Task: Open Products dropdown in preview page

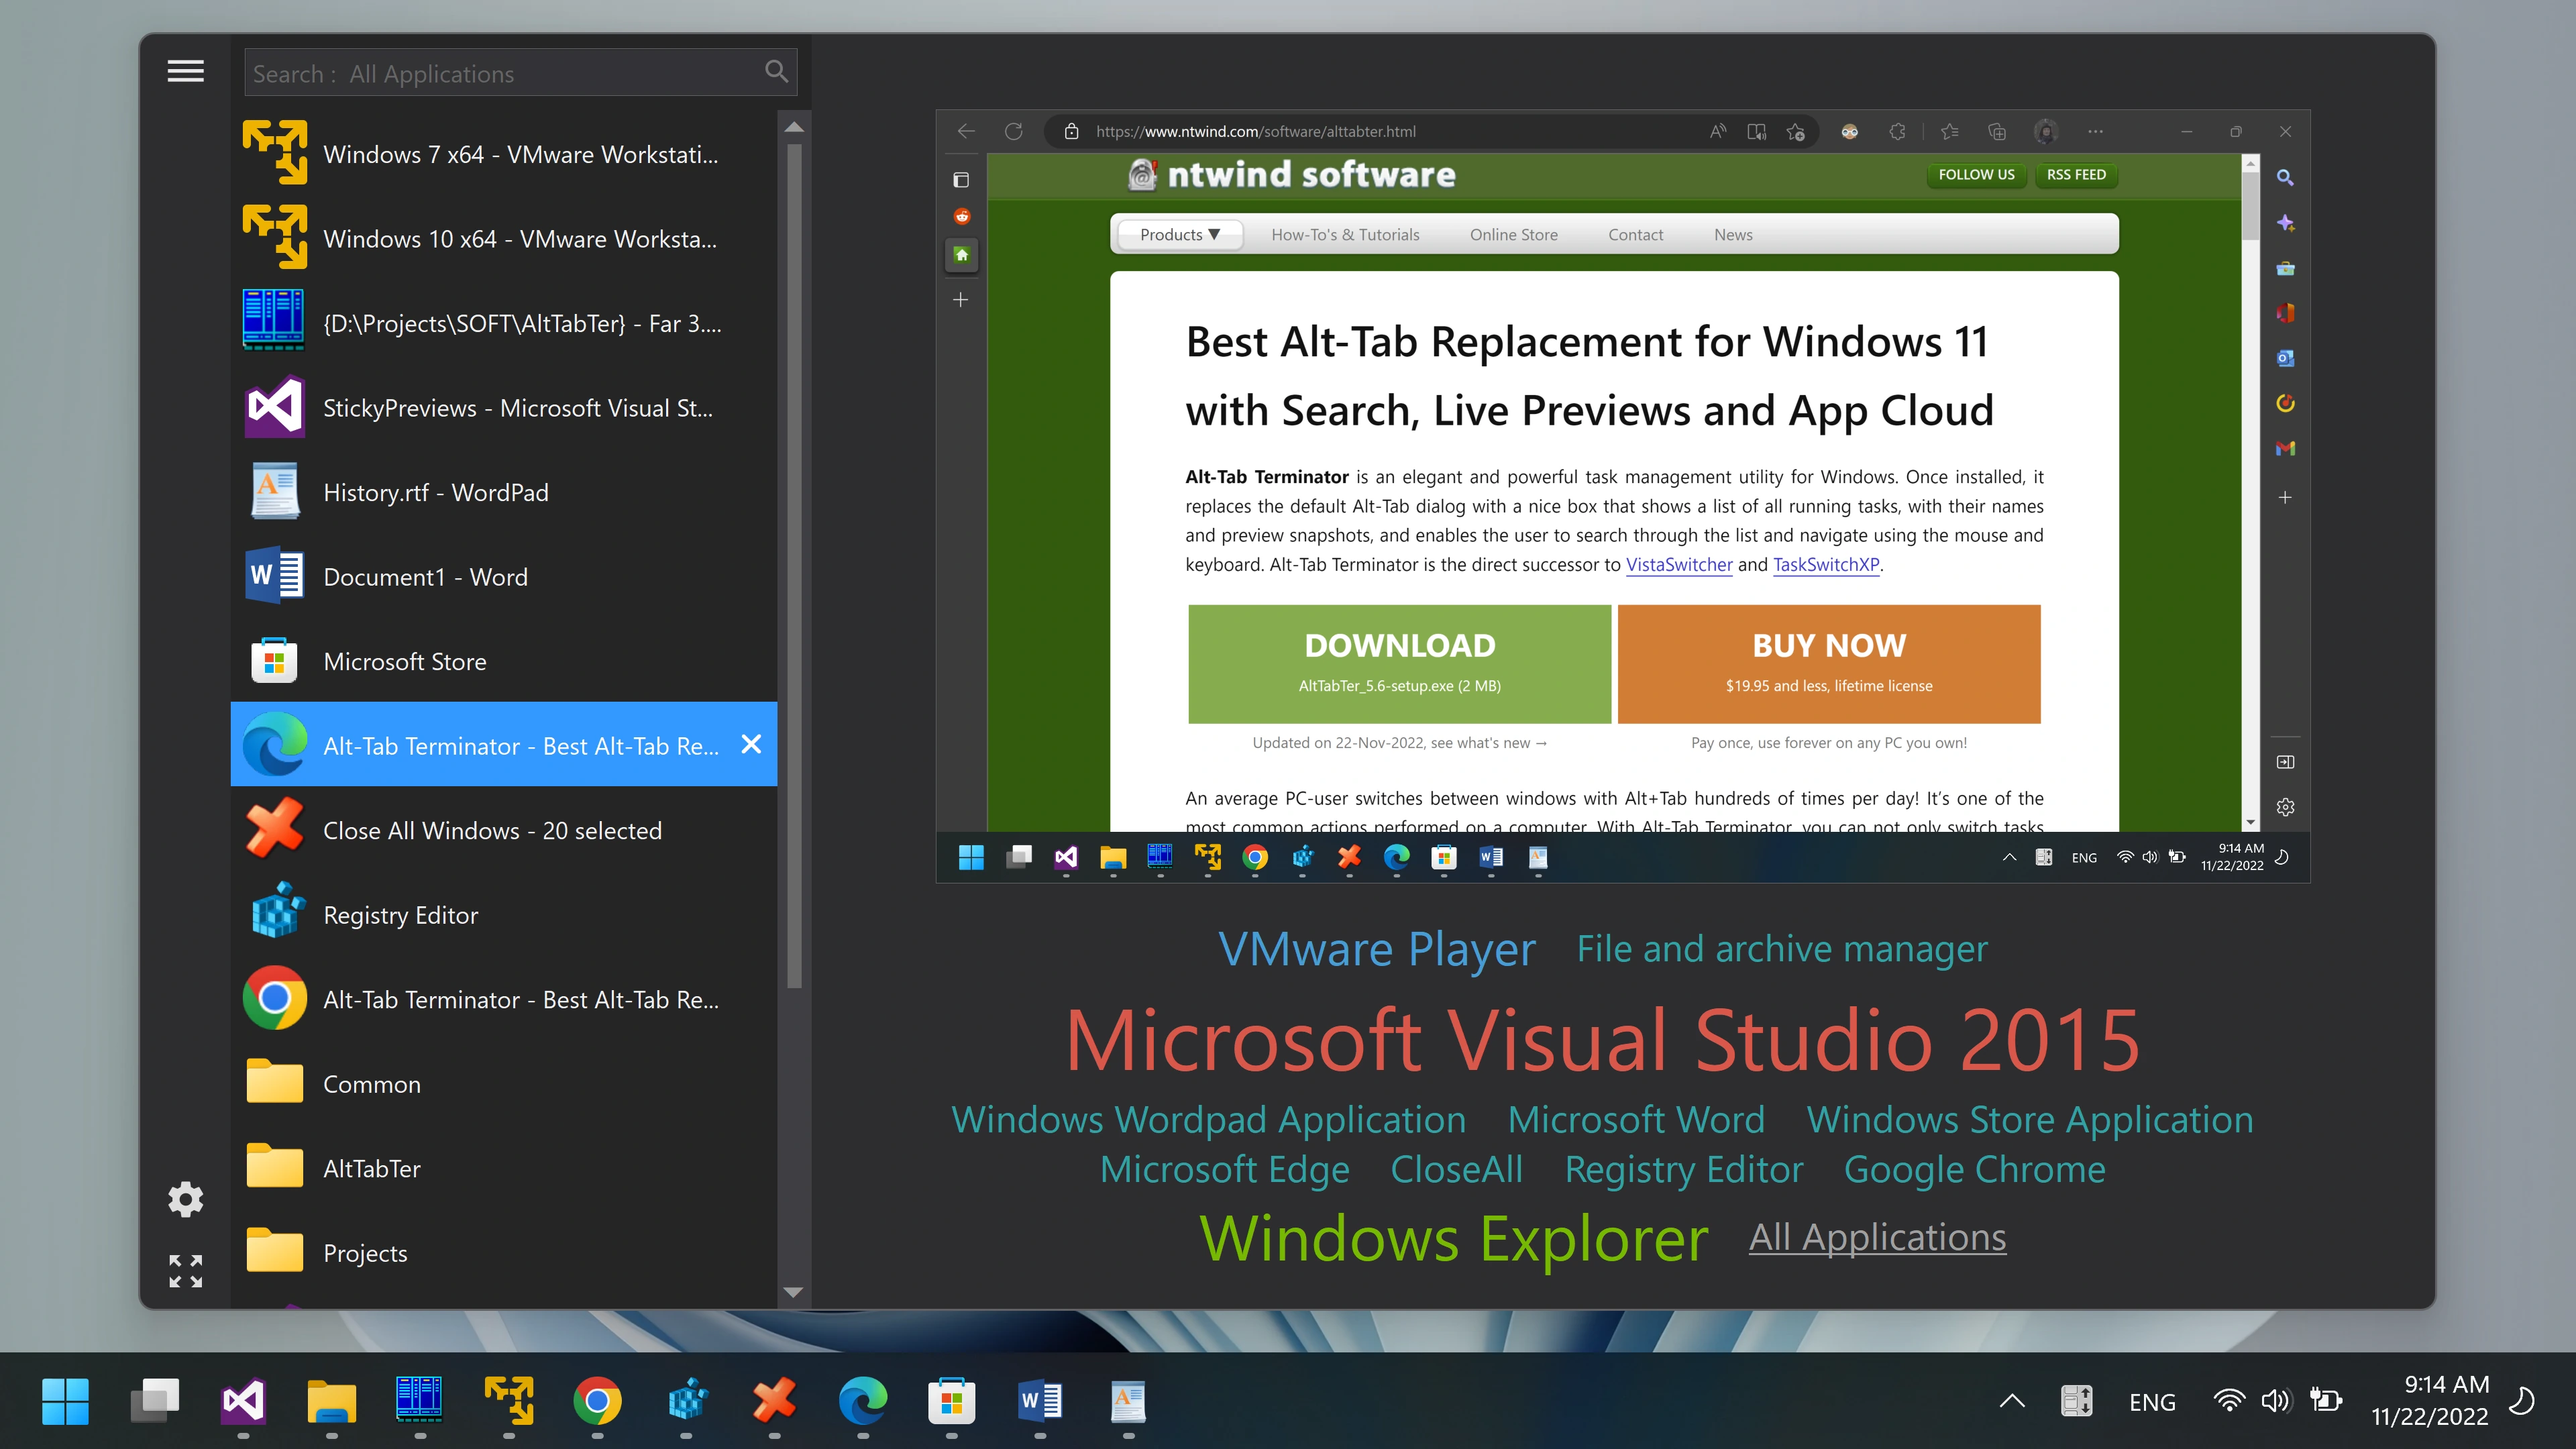Action: point(1179,234)
